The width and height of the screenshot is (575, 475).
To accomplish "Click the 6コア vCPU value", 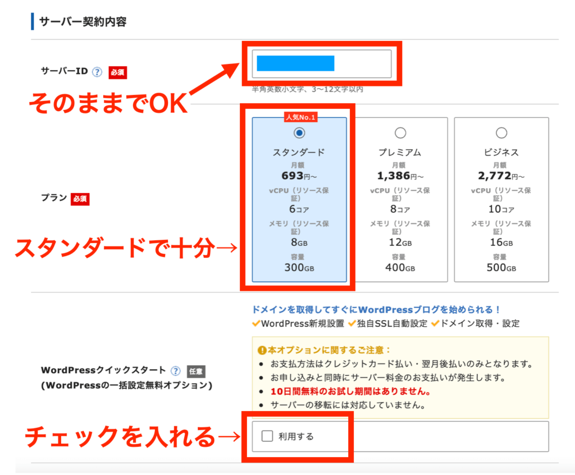I will pyautogui.click(x=299, y=209).
